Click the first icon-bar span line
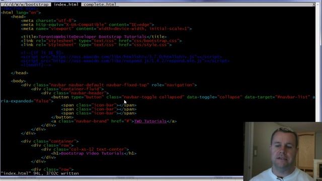The image size is (322, 181). pos(99,105)
